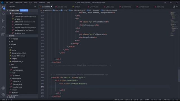Open venobox.min.js file

(x=17, y=61)
